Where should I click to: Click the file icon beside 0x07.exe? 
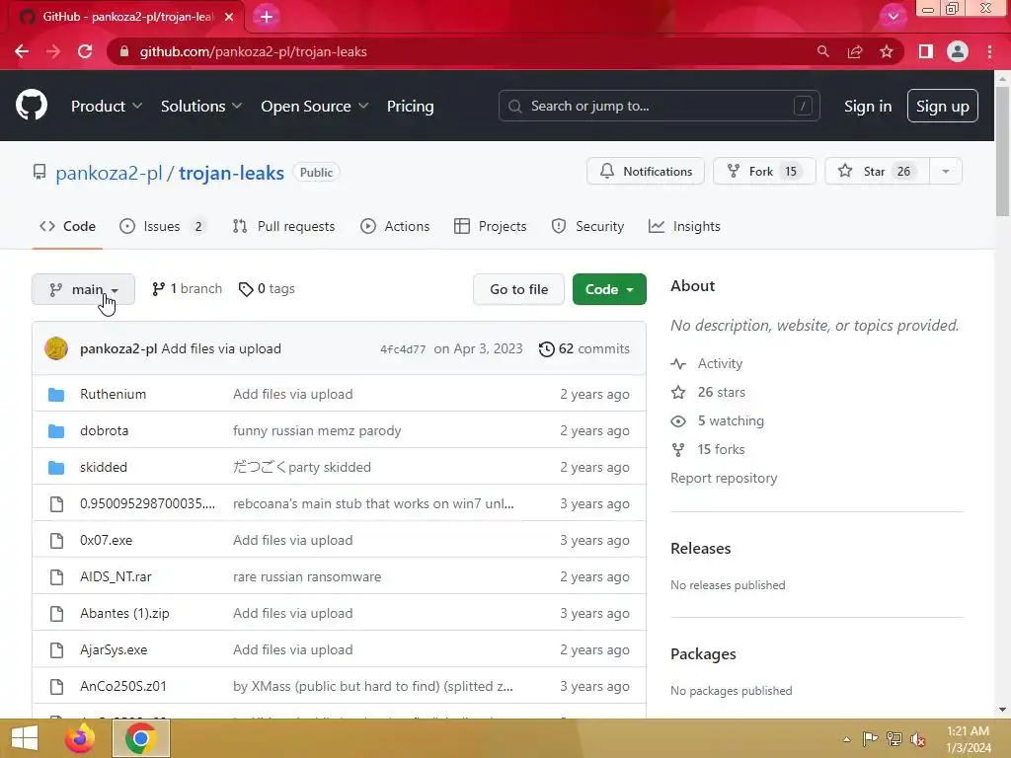(56, 540)
